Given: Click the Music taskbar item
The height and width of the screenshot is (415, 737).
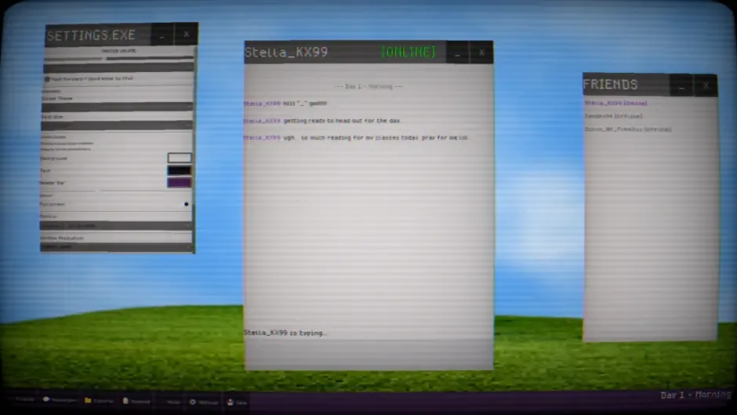Looking at the screenshot, I should (173, 402).
